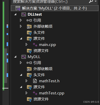Click the editor scrollbar thumb at left
This screenshot has width=100, height=105.
pos(6,66)
